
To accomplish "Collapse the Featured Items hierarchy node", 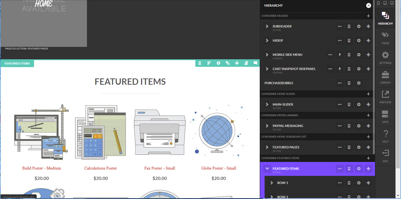I will click(x=267, y=169).
